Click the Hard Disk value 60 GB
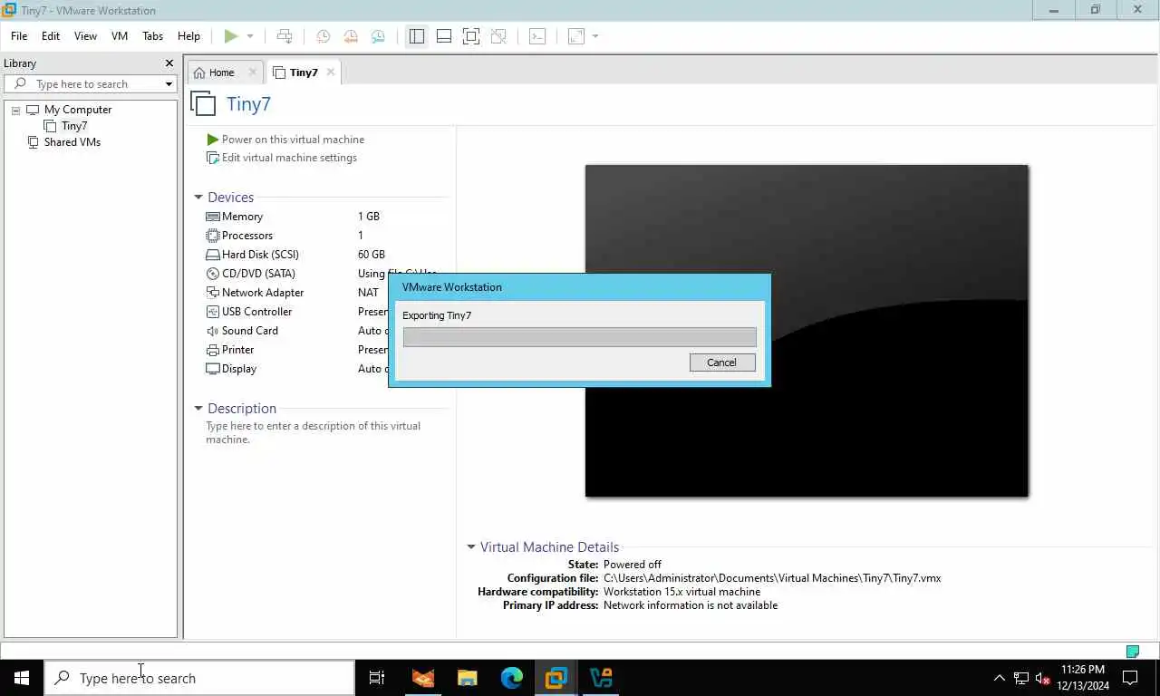 click(372, 255)
